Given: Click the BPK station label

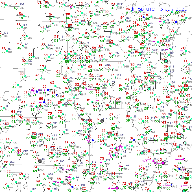Looking at the screenshot, I should [x=120, y=177].
